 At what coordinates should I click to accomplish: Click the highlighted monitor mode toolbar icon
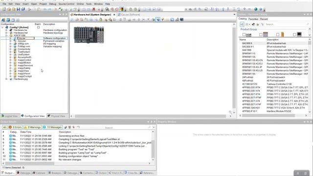[122, 9]
